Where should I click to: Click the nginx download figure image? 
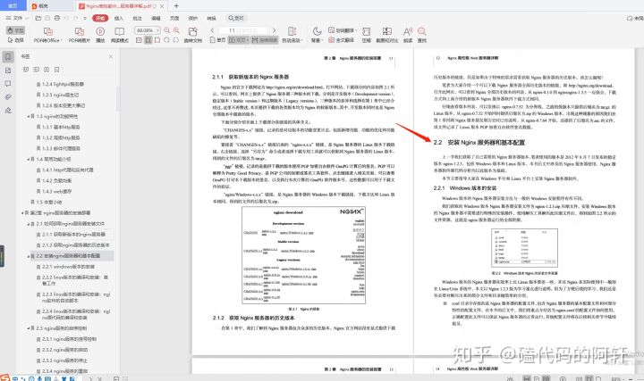click(303, 255)
